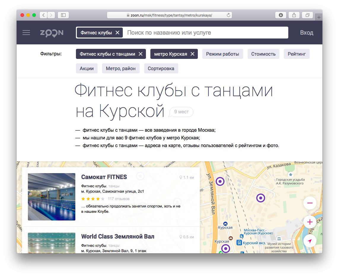
Task: Click the Городская усадьба star landmark icon
Action: (291, 174)
